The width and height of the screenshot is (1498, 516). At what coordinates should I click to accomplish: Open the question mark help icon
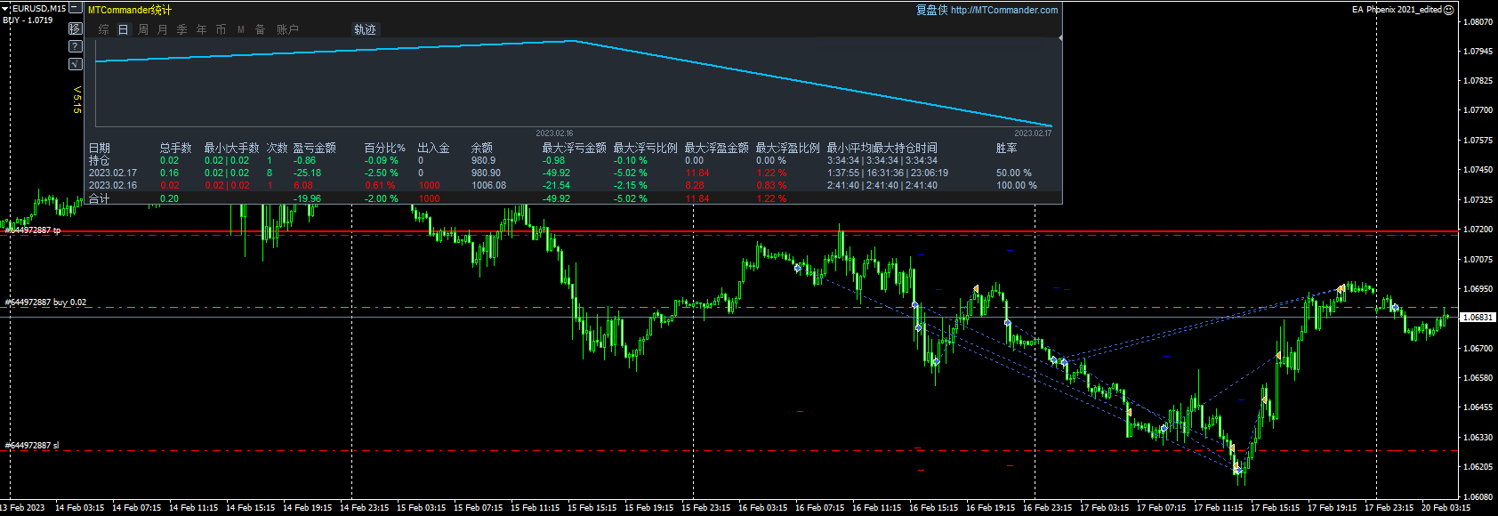76,46
